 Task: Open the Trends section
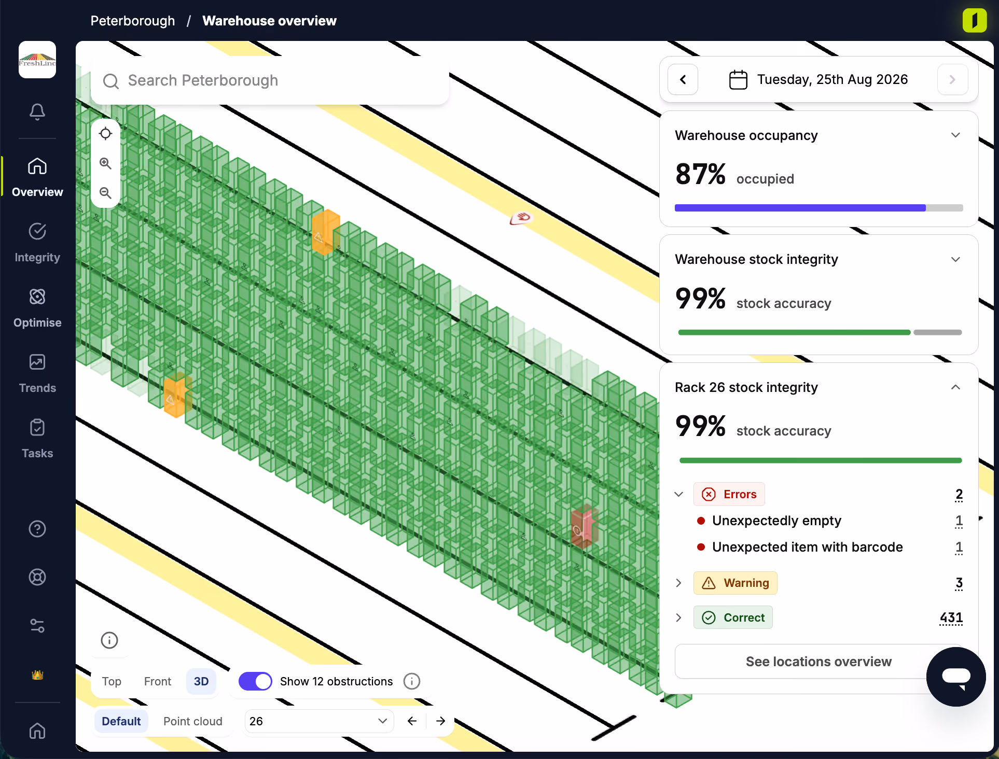click(37, 373)
